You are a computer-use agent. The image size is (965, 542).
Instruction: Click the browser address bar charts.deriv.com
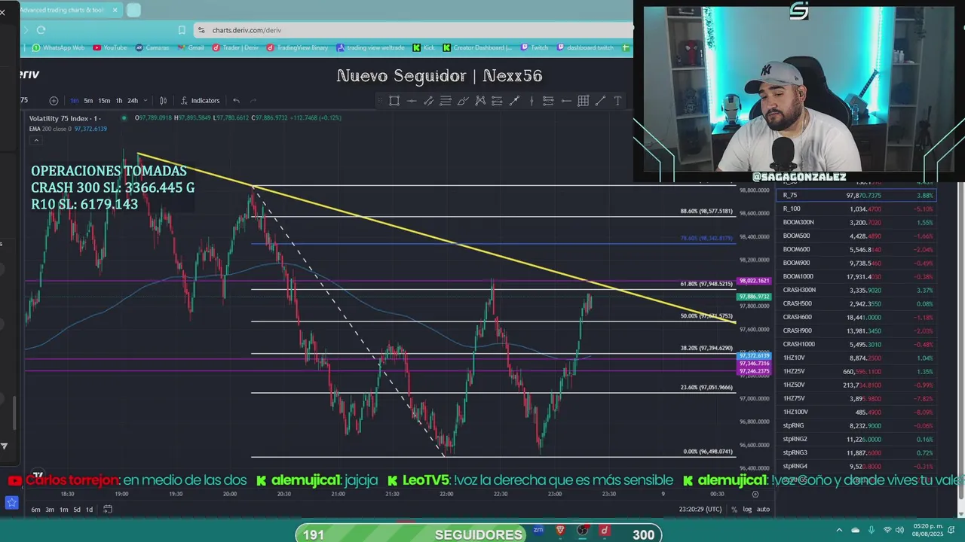click(413, 30)
